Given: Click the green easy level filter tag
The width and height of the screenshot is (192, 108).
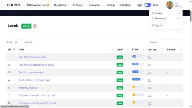Looking at the screenshot, I should (x=26, y=26).
